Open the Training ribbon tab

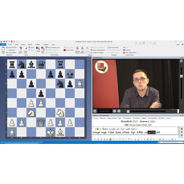[x=46, y=44]
